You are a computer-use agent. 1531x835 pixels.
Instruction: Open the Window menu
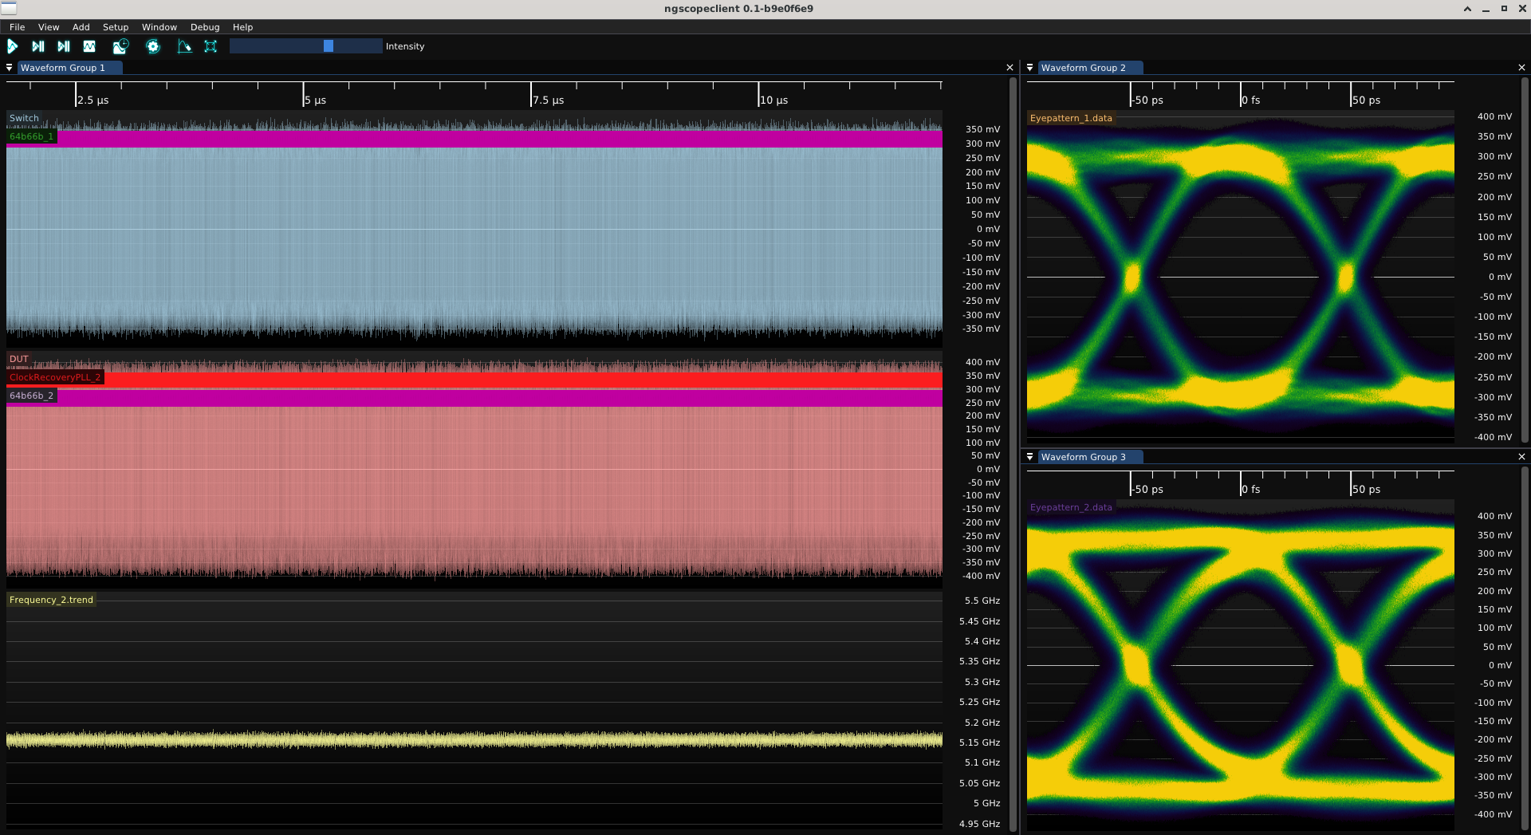tap(159, 27)
